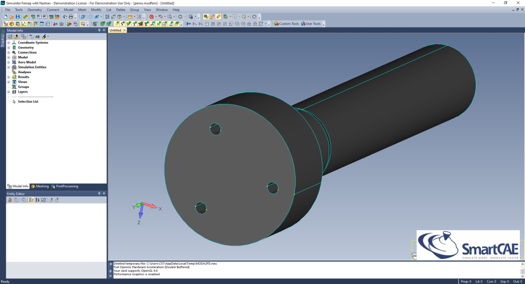Click the highlighter icon in Model Info toolbar

pos(44,37)
